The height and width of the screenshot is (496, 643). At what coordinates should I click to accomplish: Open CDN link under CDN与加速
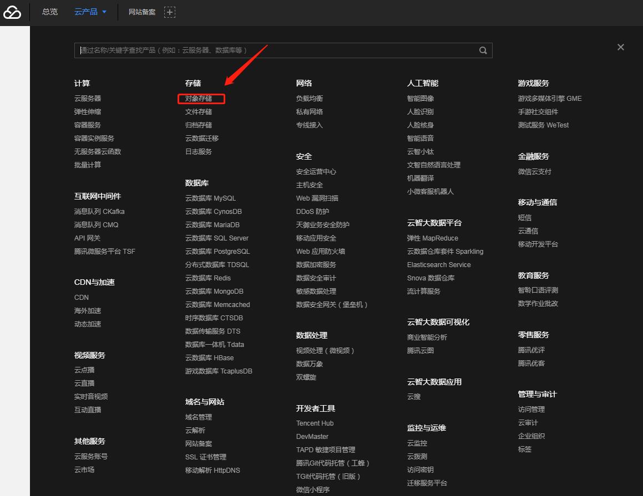[82, 298]
